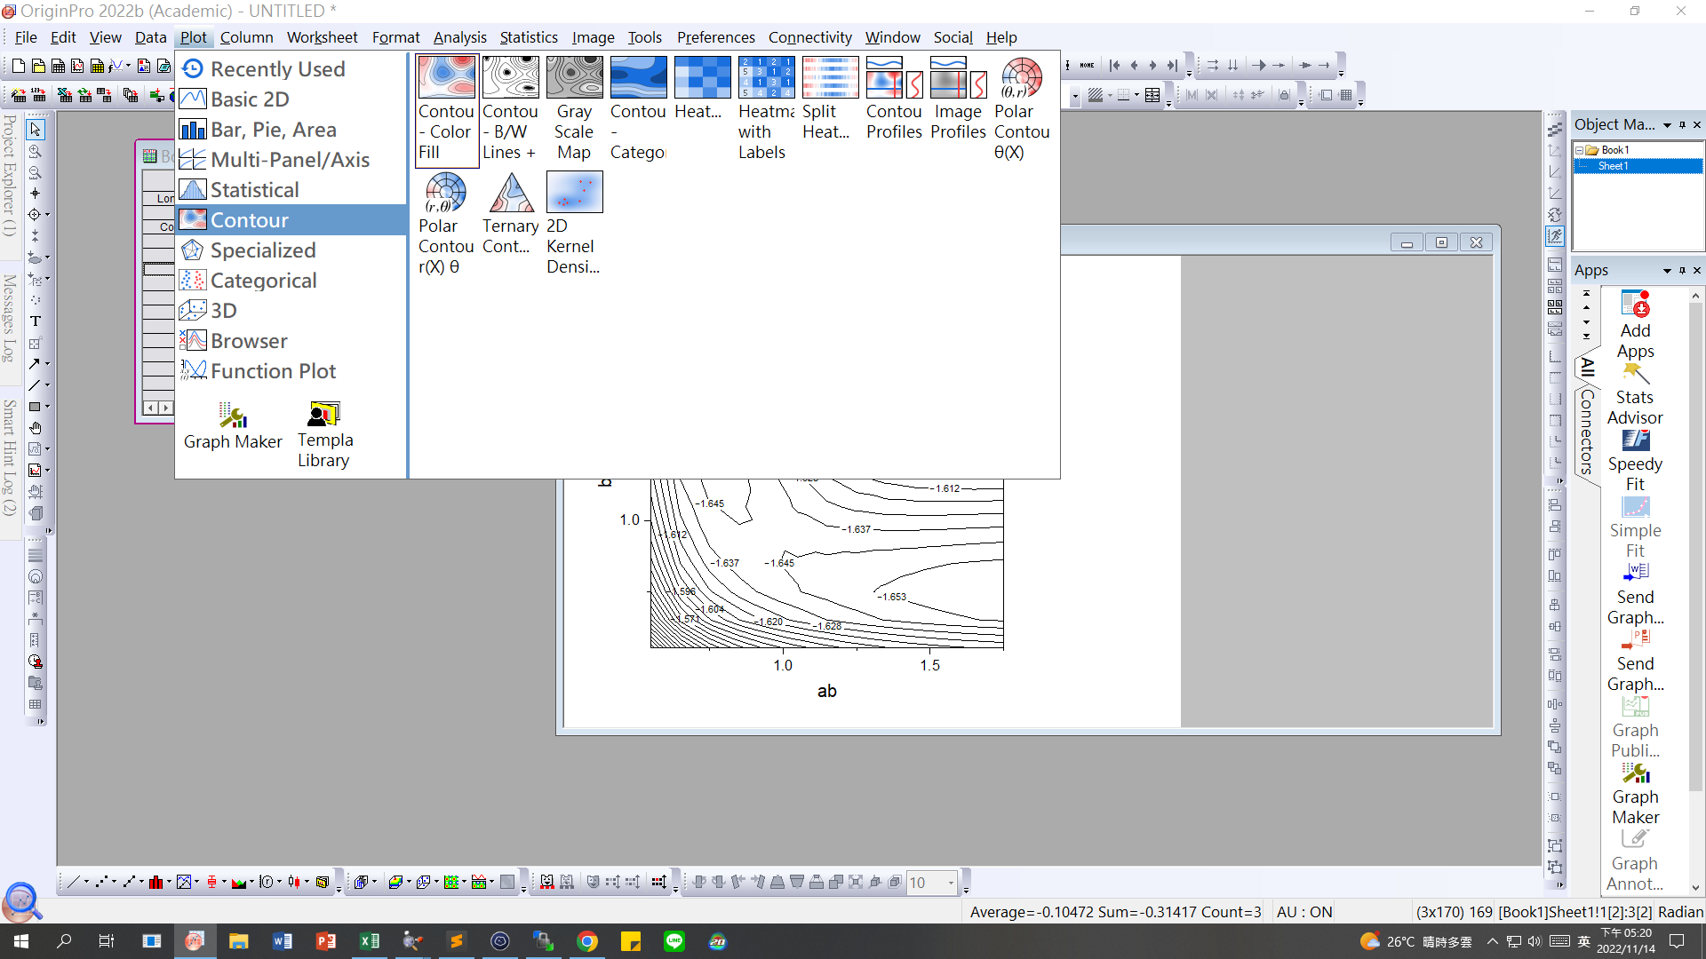Open the Send Graphs to Word app

click(1635, 595)
